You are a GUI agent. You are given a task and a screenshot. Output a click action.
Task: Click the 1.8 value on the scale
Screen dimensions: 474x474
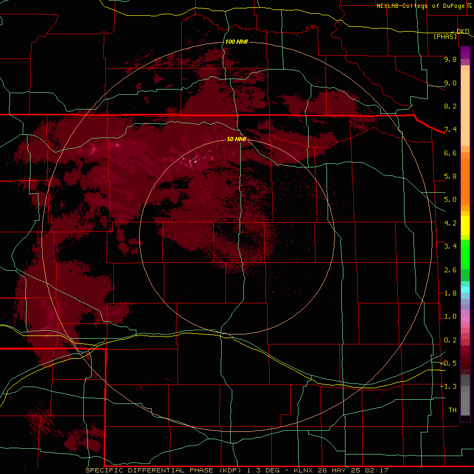(450, 293)
